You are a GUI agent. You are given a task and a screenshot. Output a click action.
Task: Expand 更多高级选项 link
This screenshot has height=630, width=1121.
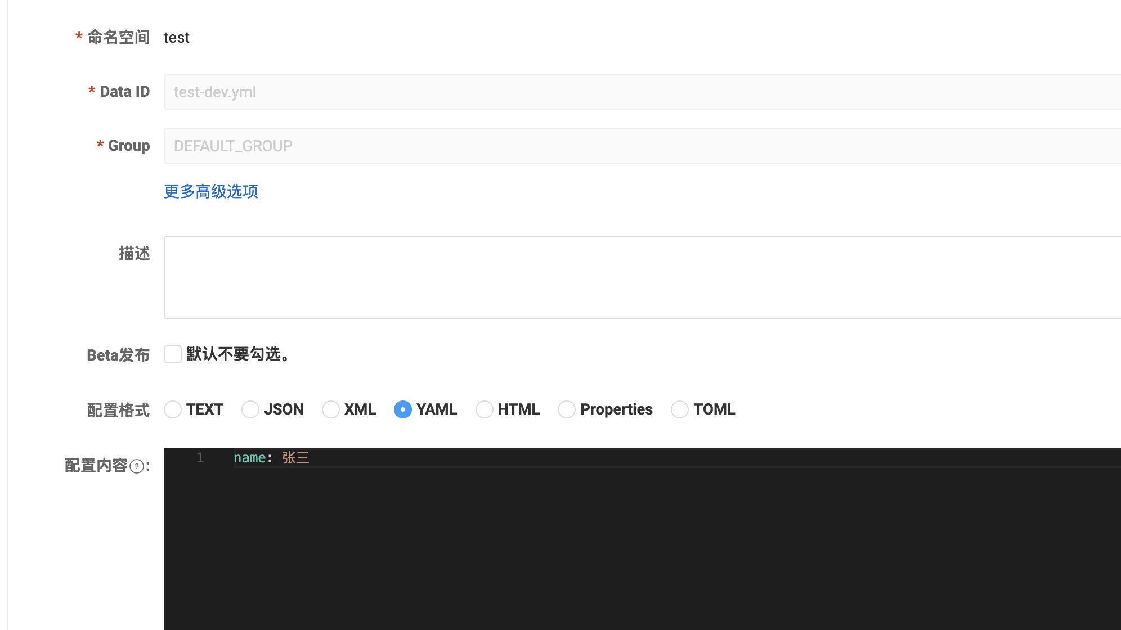tap(211, 191)
